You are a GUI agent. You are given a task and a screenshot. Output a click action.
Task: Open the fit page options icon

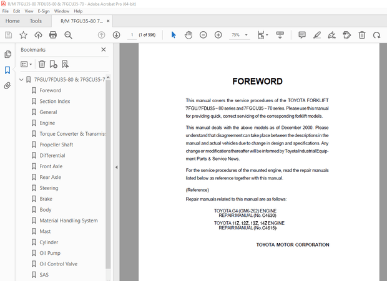261,35
